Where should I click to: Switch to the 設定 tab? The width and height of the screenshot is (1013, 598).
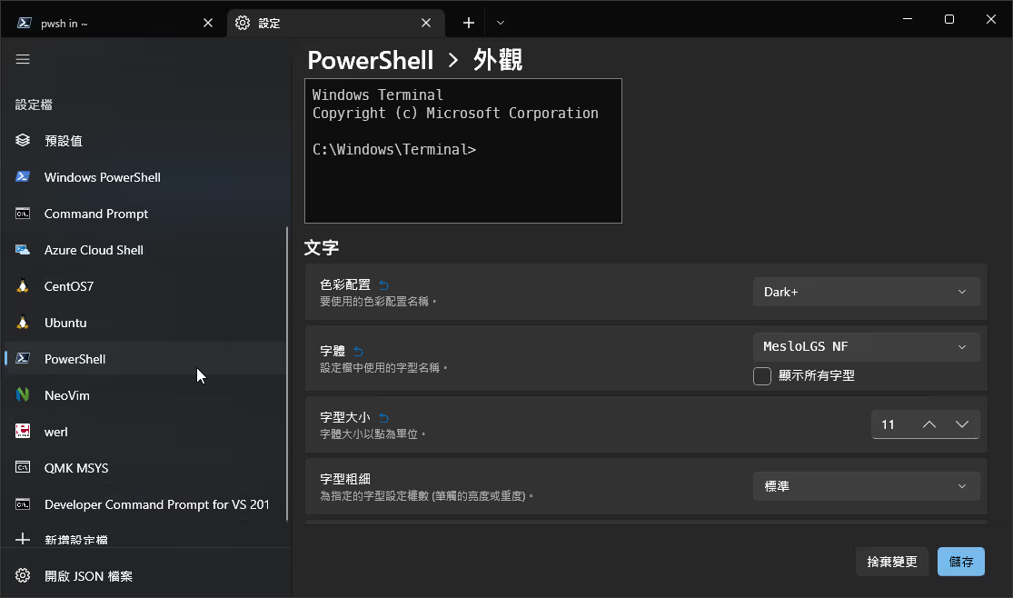tap(336, 22)
